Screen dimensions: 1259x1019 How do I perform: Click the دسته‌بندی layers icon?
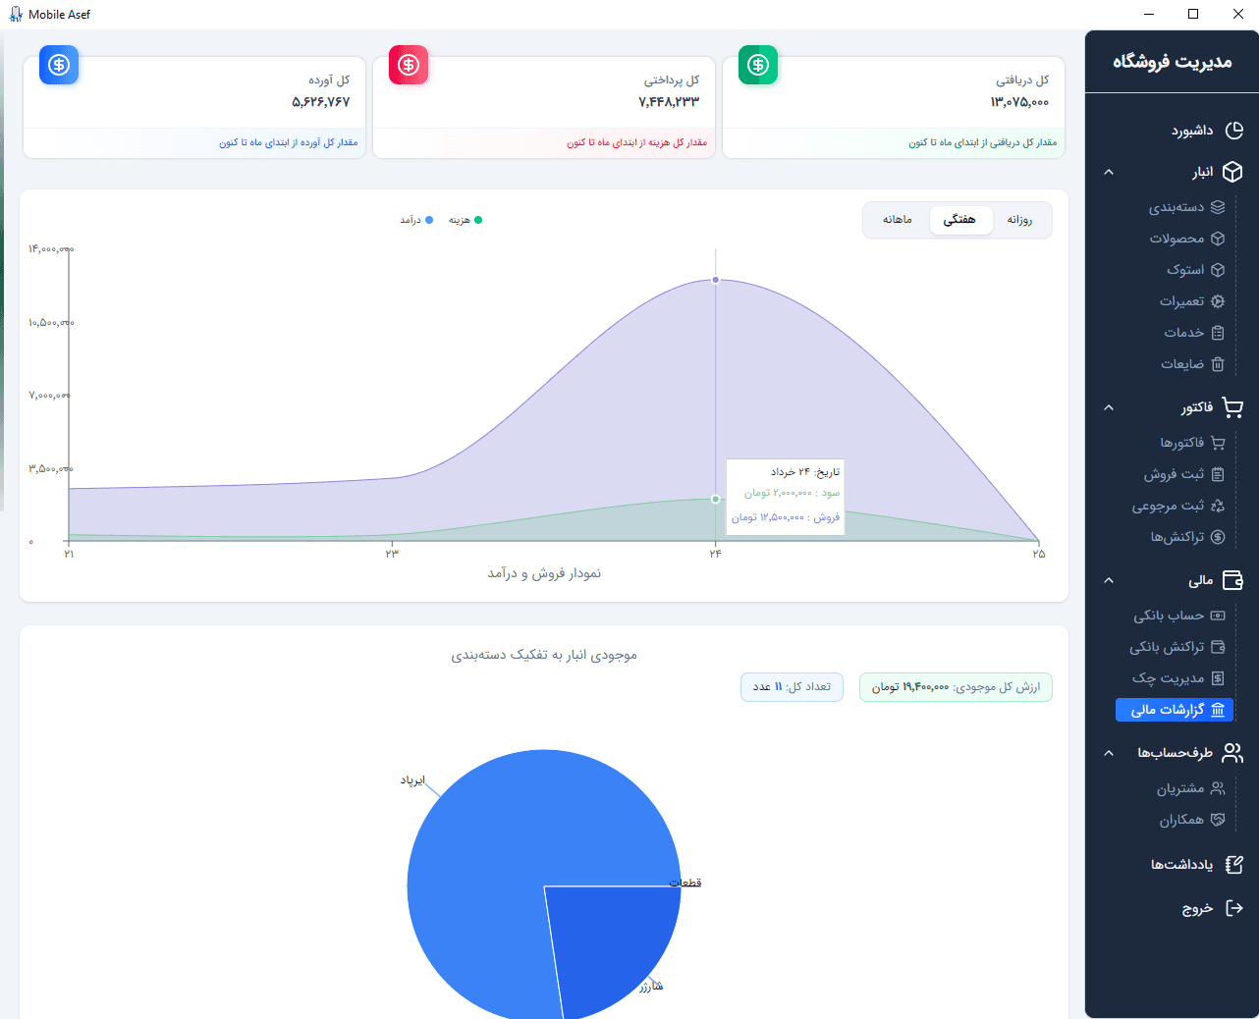(1218, 207)
